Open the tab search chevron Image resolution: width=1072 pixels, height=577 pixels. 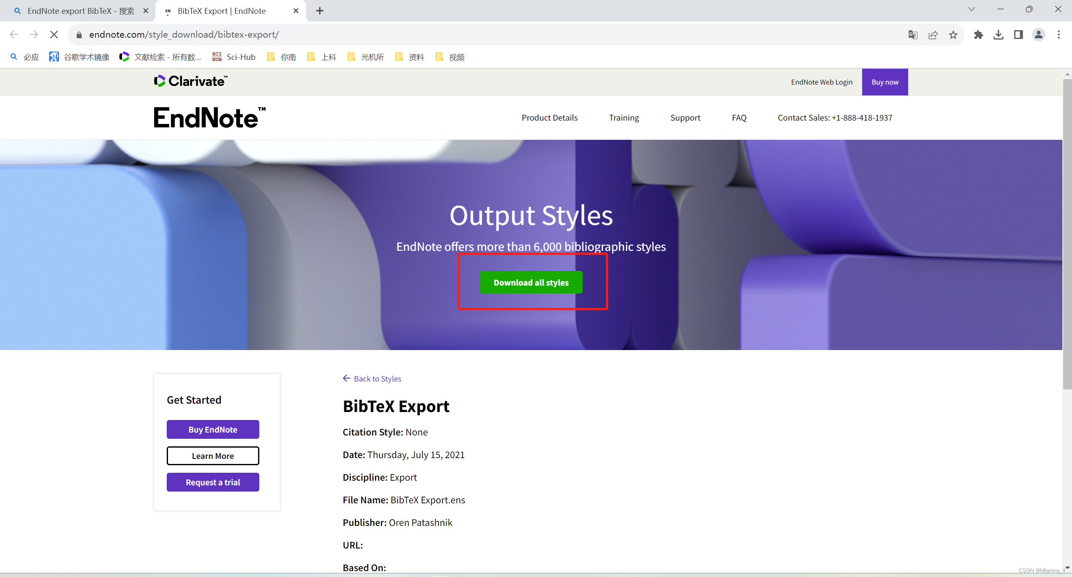[x=971, y=9]
